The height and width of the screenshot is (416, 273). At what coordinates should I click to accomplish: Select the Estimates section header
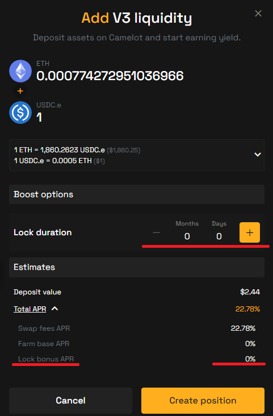click(x=137, y=267)
